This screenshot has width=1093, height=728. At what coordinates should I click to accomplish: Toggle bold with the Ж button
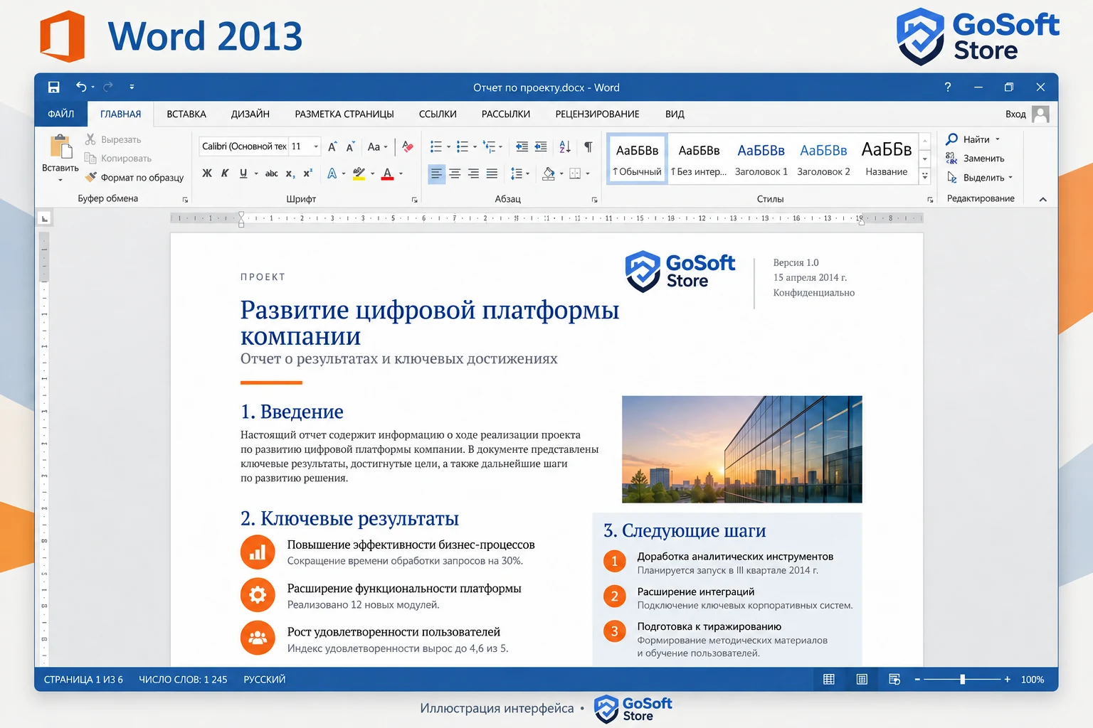[207, 173]
